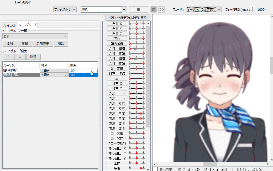Click 削除 in the シーングループ一覧 section

coord(61,44)
